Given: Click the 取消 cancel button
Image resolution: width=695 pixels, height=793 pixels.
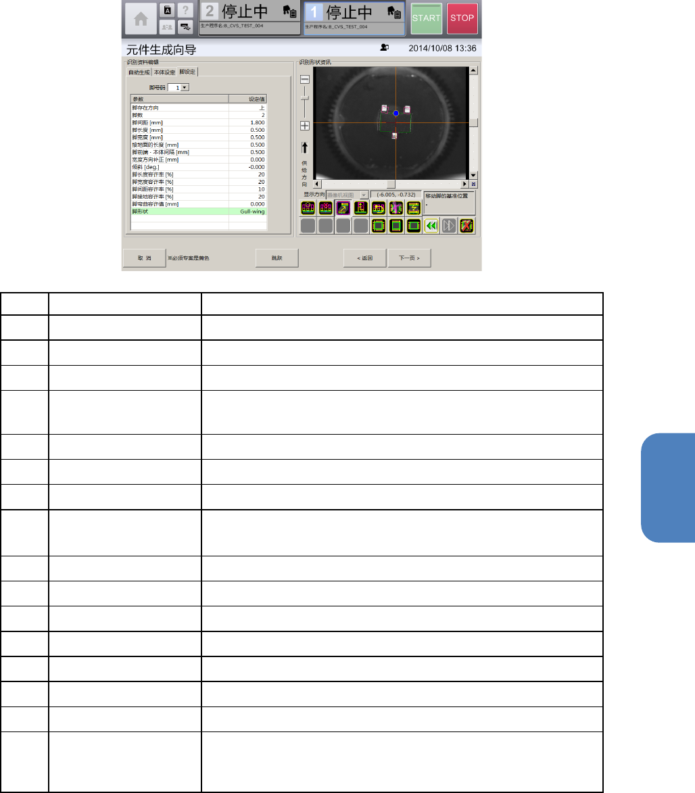Looking at the screenshot, I should point(145,258).
